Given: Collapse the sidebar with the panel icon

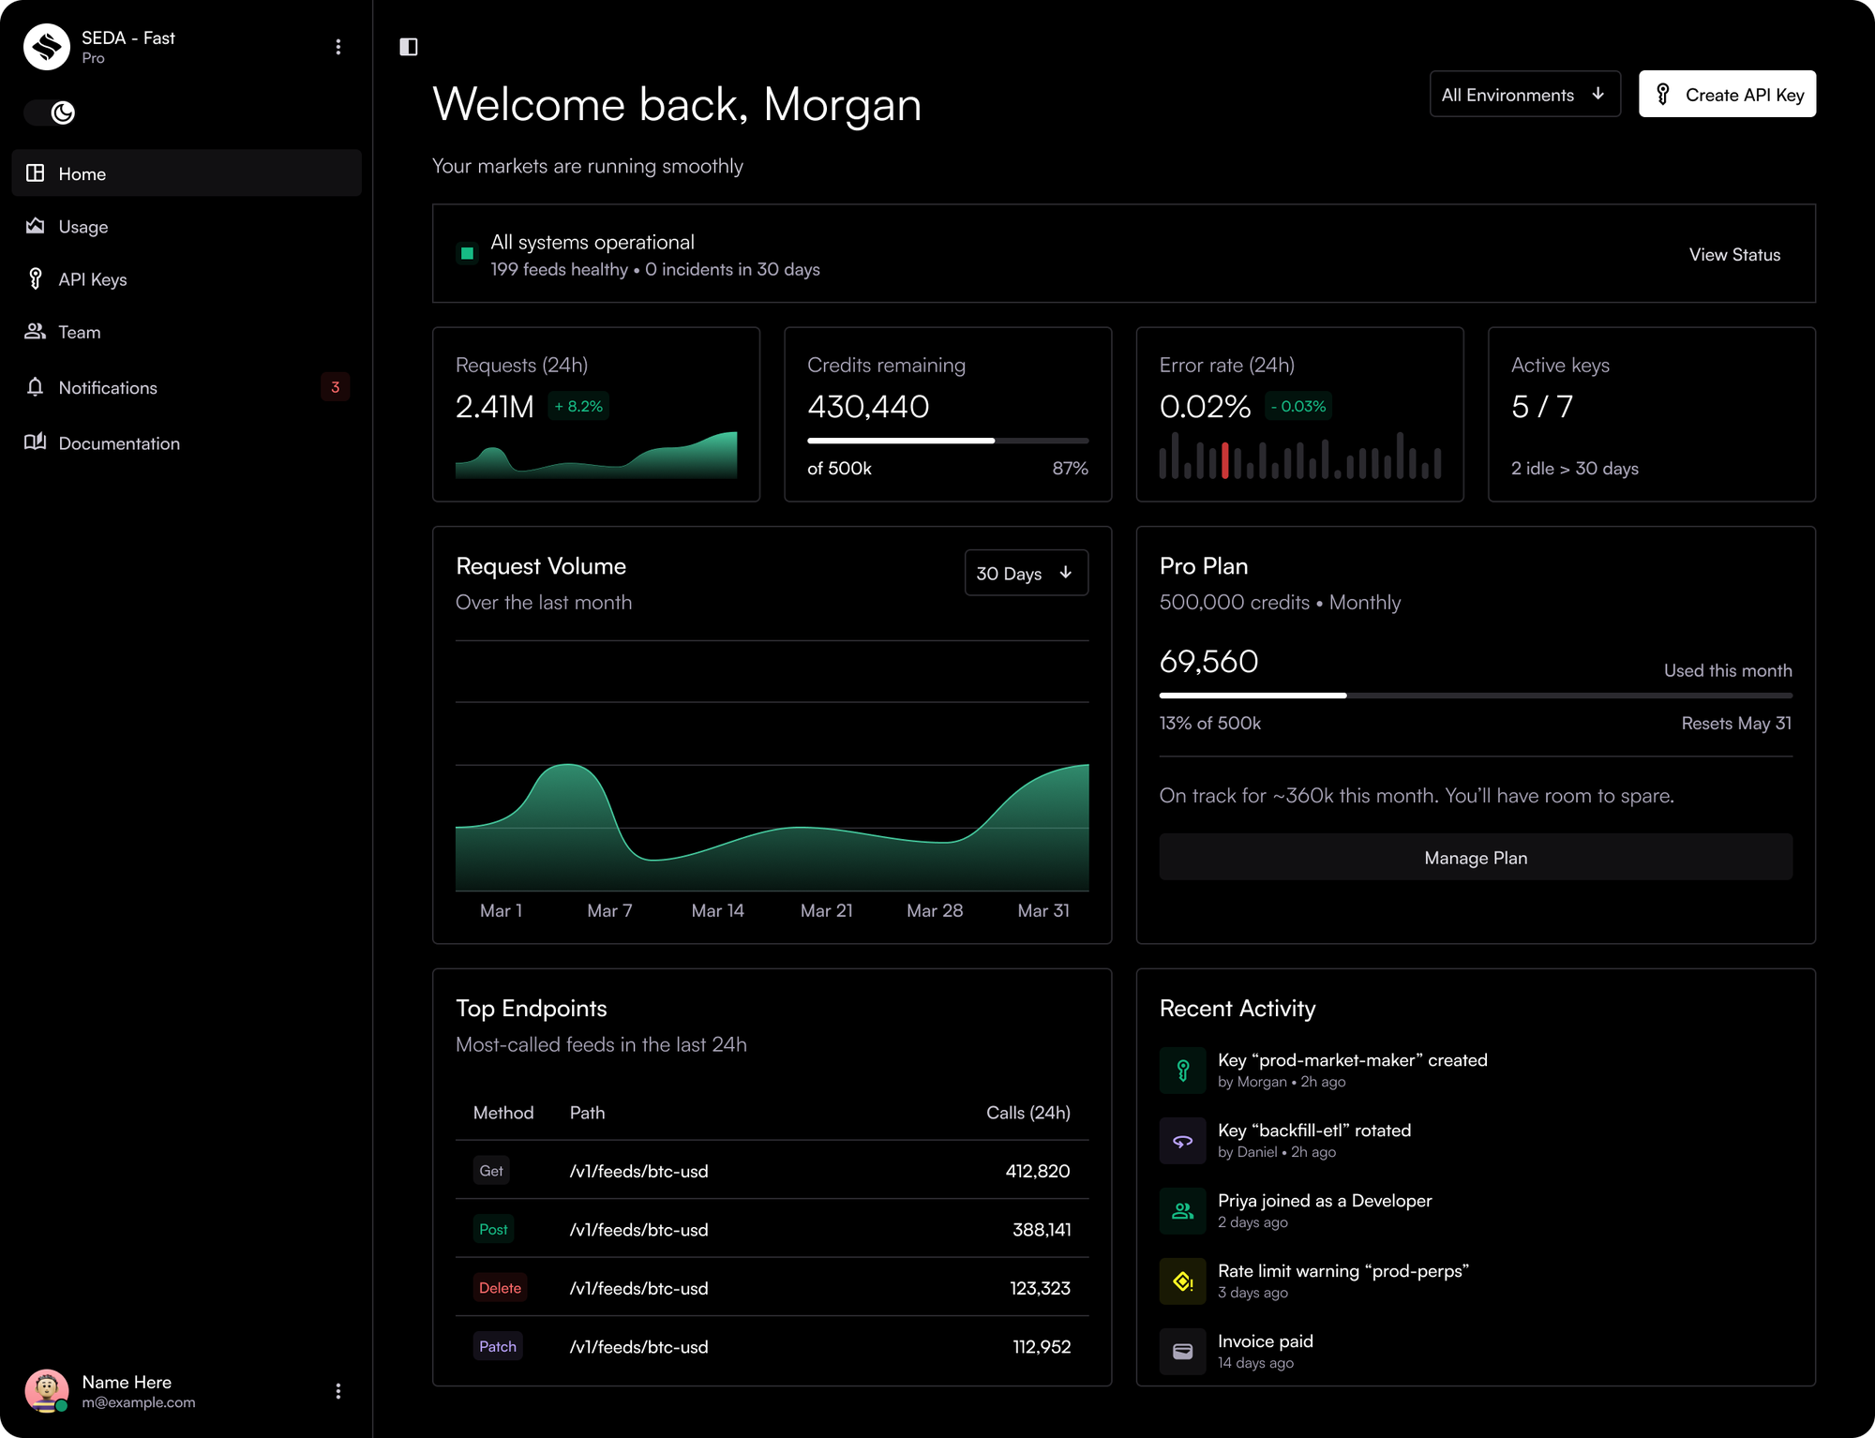Looking at the screenshot, I should tap(409, 47).
